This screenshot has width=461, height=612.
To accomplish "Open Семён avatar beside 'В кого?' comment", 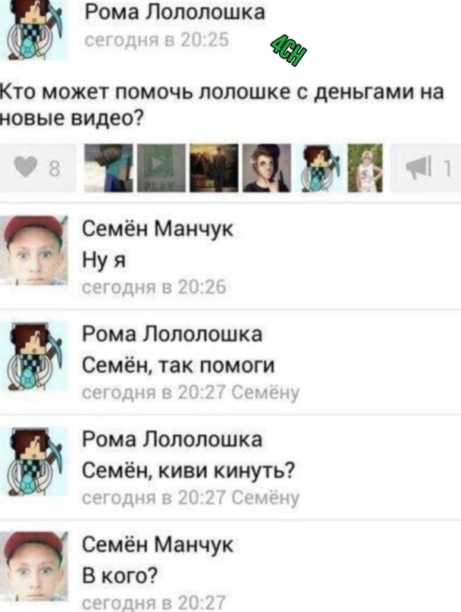I will click(x=34, y=566).
